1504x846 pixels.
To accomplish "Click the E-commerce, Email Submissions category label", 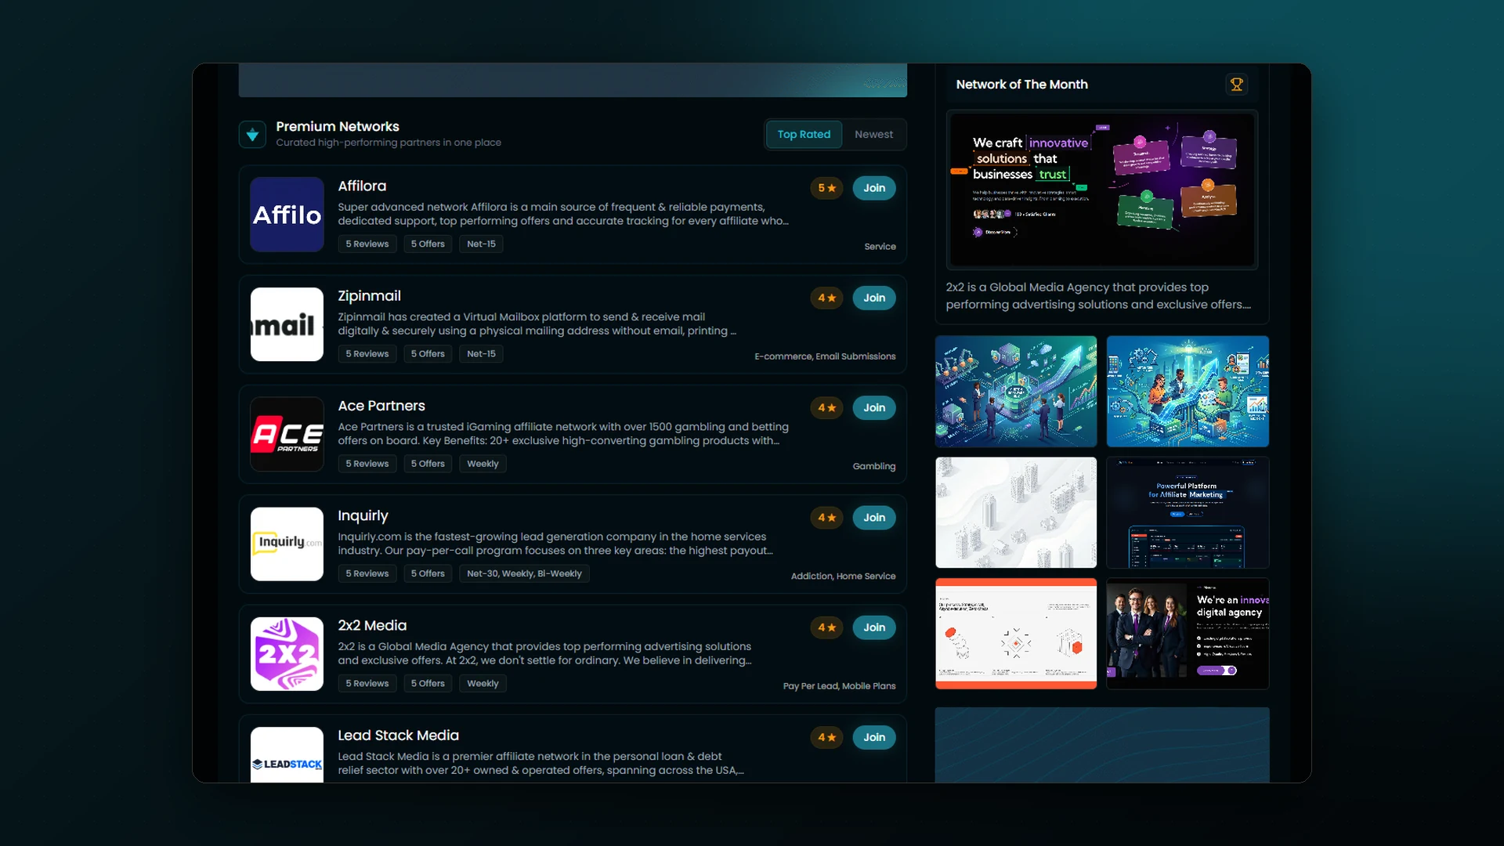I will tap(825, 356).
